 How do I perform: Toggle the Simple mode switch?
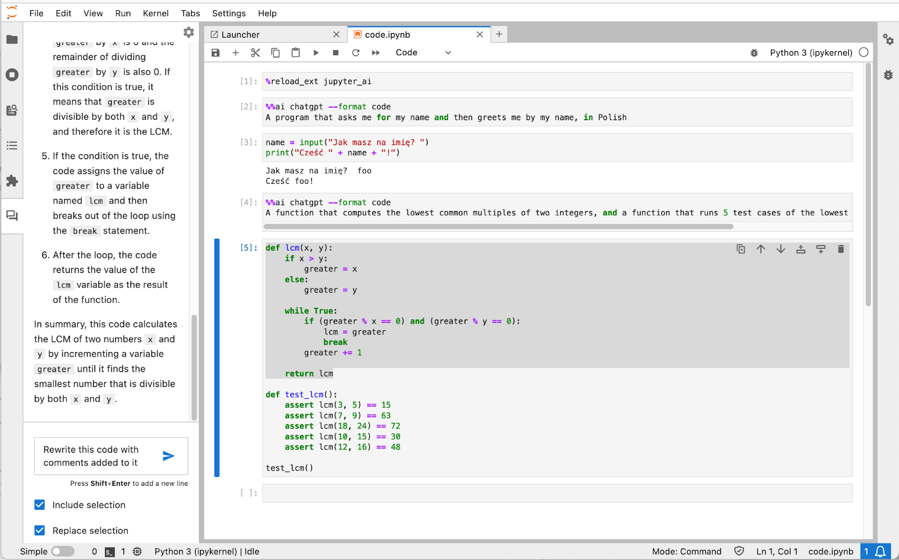pos(62,552)
